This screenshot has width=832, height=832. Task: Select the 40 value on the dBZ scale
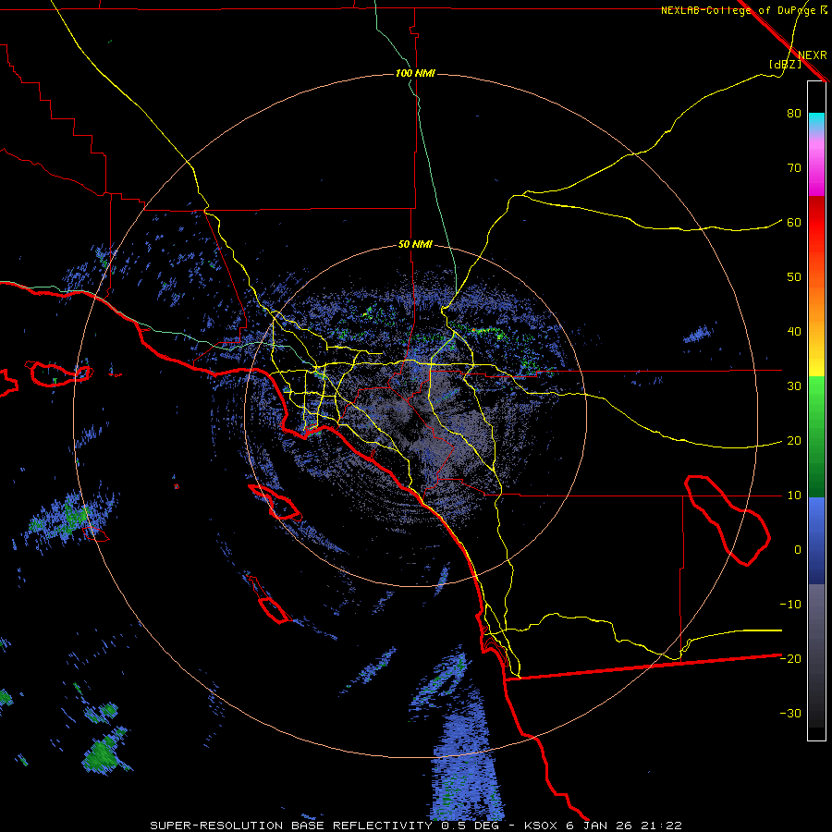tap(794, 332)
